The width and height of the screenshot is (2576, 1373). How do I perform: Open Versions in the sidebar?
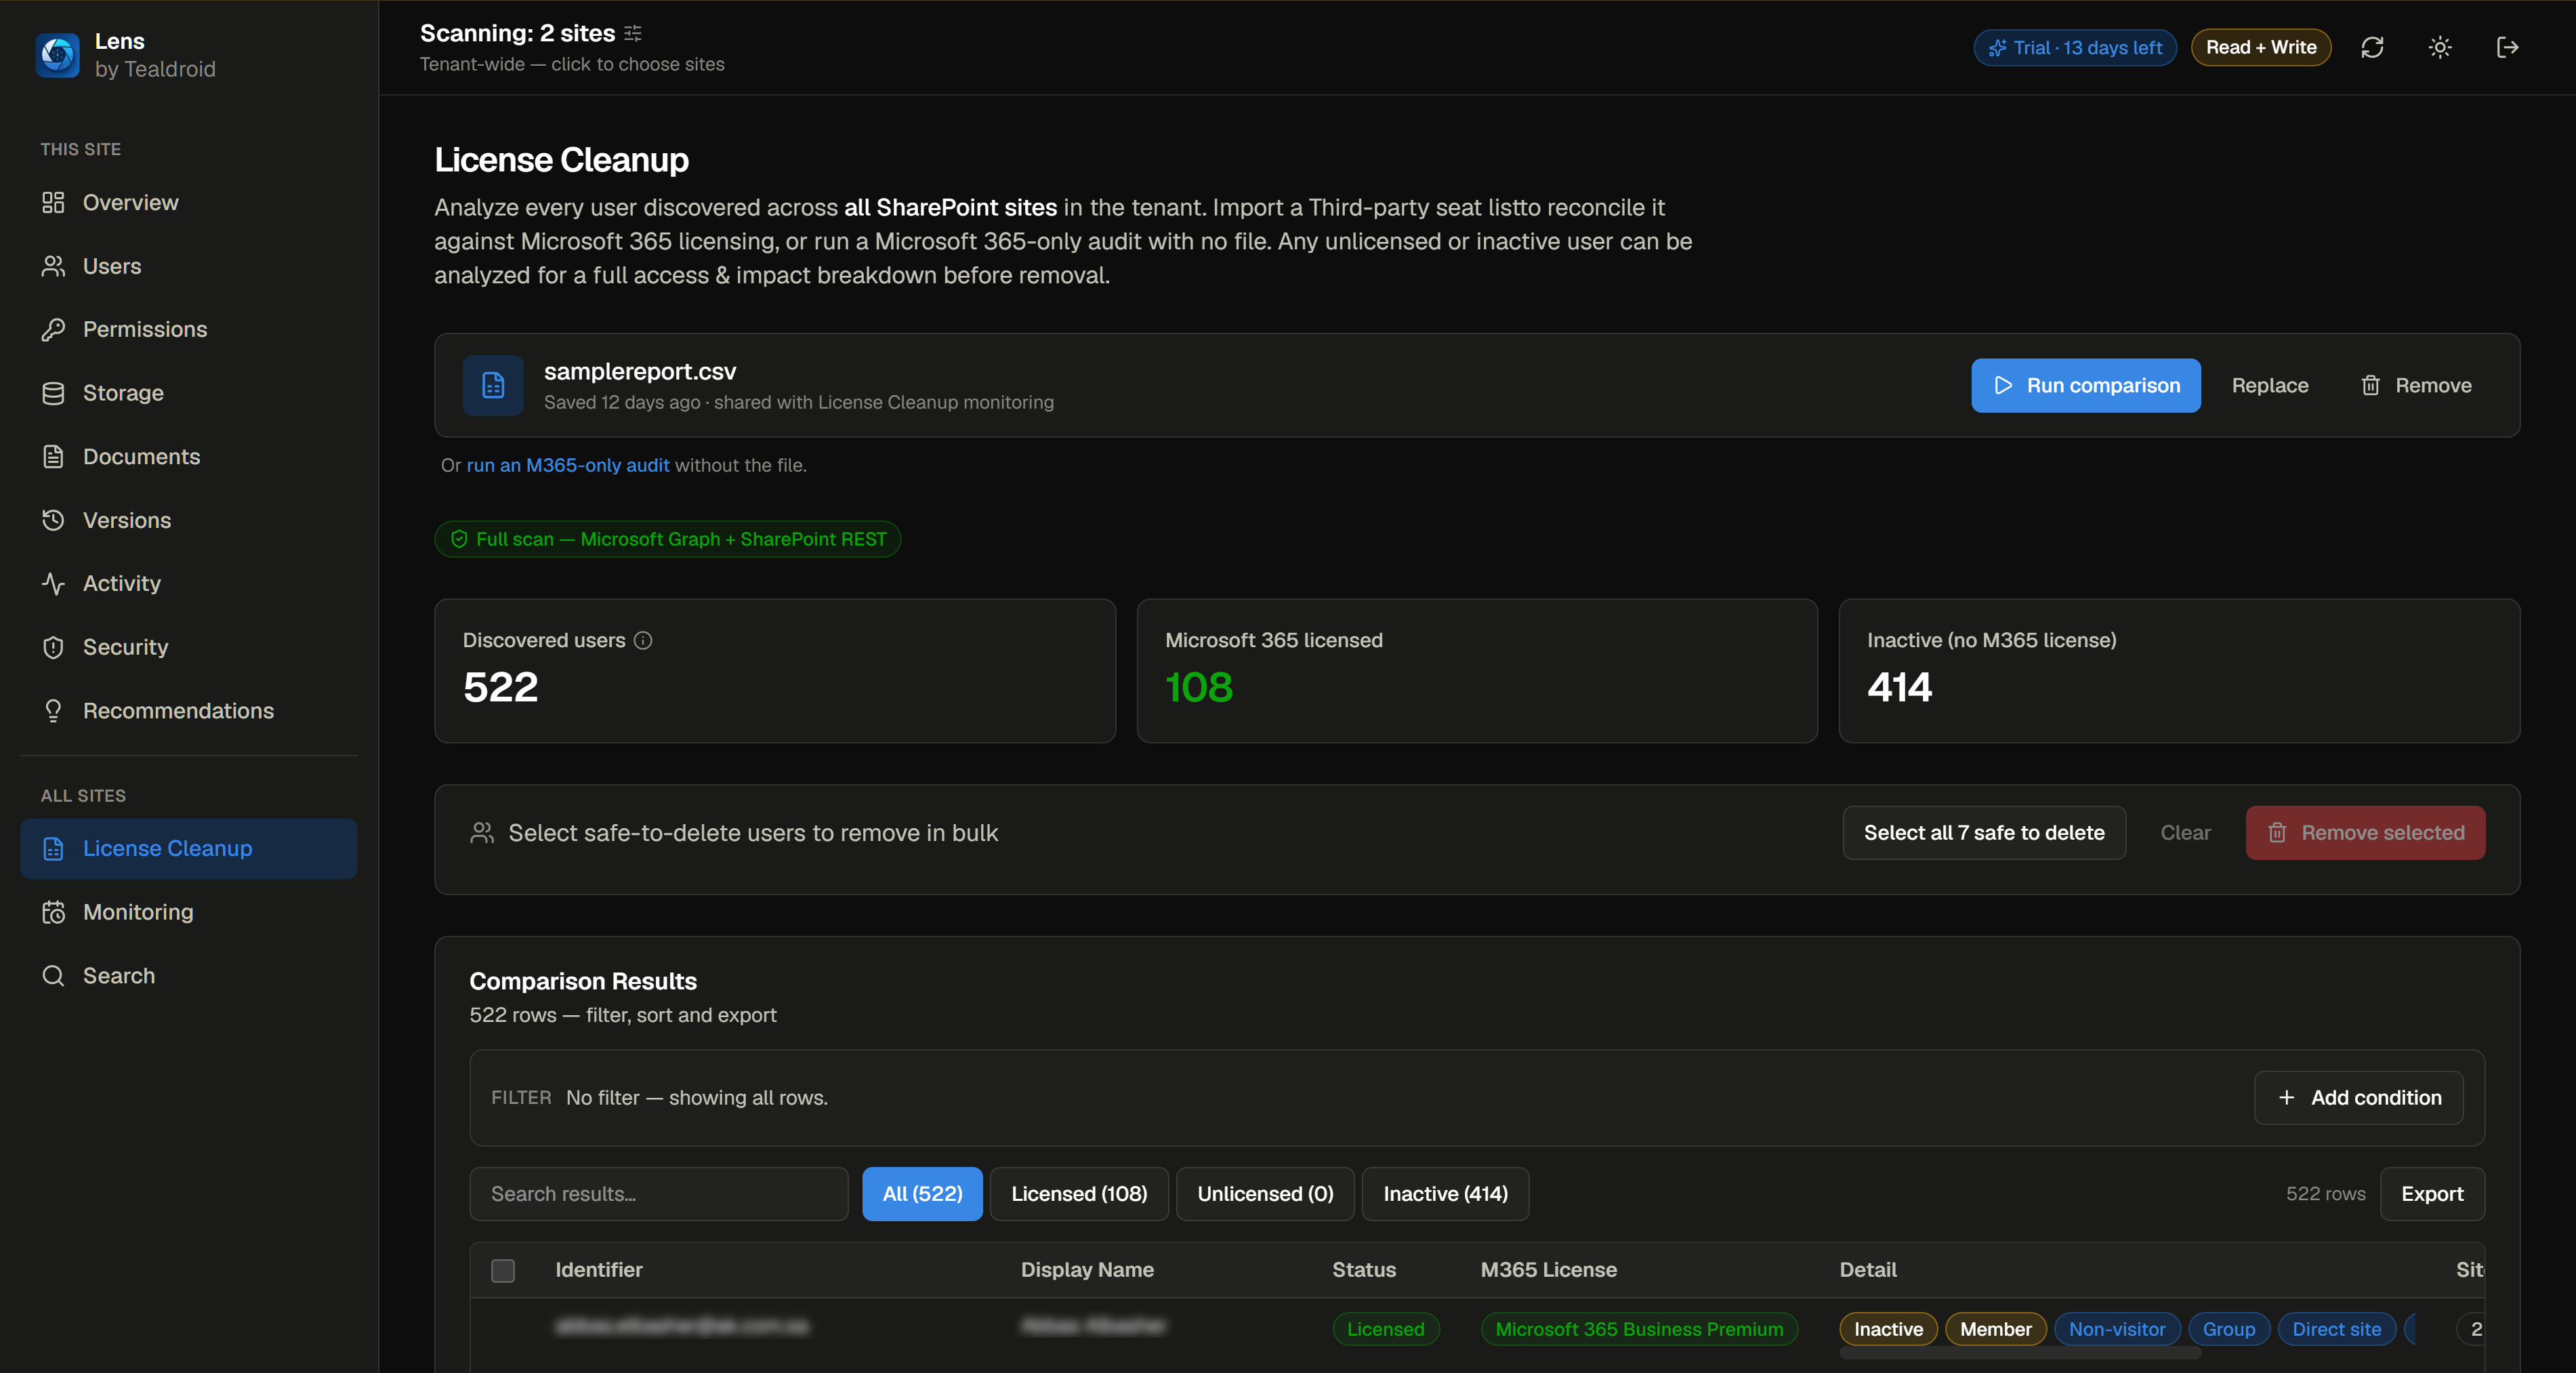(189, 520)
